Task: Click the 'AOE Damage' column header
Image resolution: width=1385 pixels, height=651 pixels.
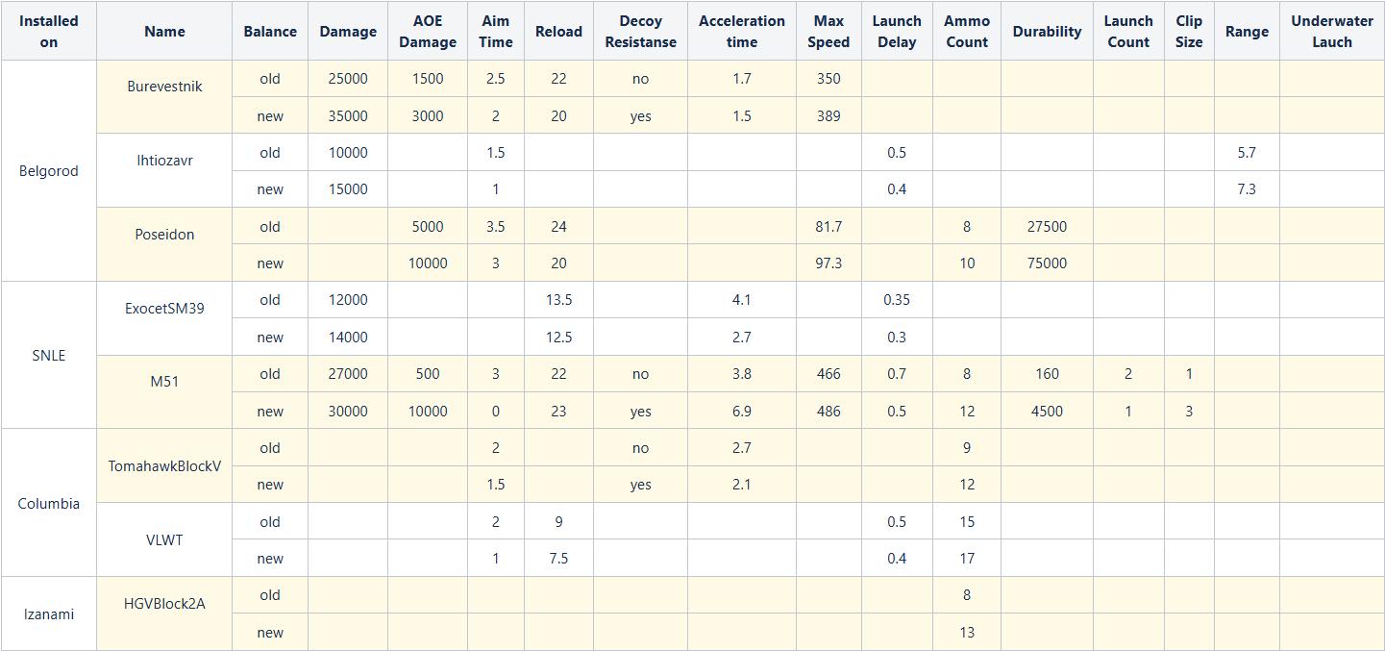Action: [428, 31]
